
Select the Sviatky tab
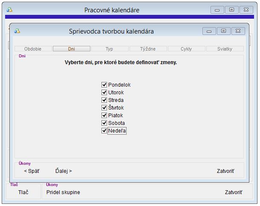(225, 49)
